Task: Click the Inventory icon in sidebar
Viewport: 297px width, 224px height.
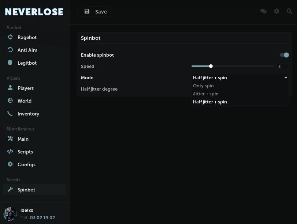Action: [x=10, y=113]
